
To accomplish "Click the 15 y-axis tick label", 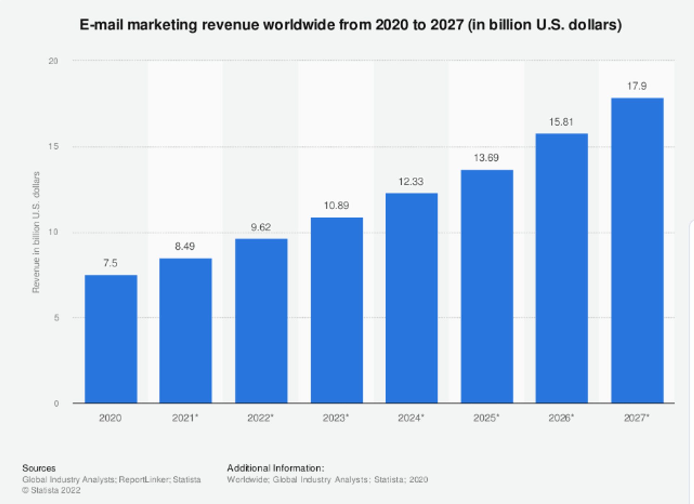I will [x=53, y=147].
